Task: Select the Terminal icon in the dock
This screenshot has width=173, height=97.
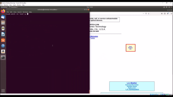Action: [x=3, y=57]
